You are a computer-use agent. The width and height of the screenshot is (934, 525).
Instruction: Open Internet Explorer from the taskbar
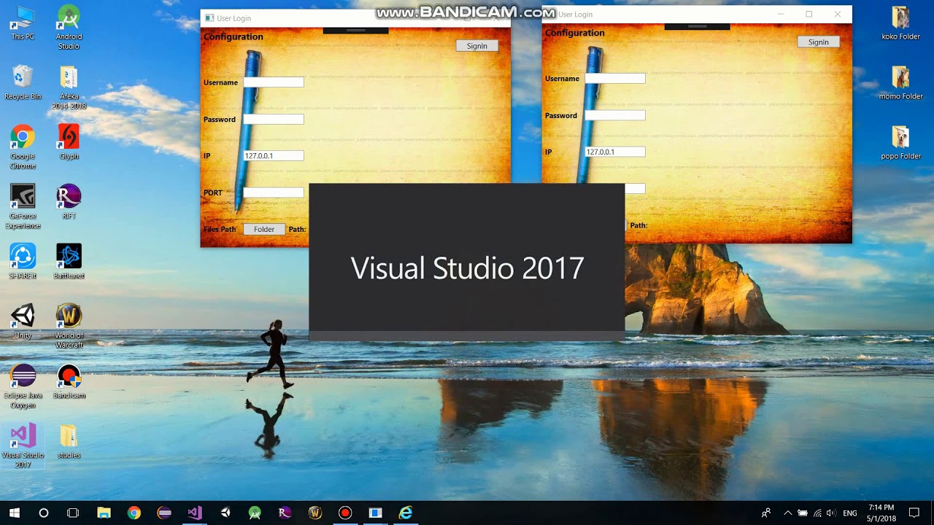coord(406,513)
